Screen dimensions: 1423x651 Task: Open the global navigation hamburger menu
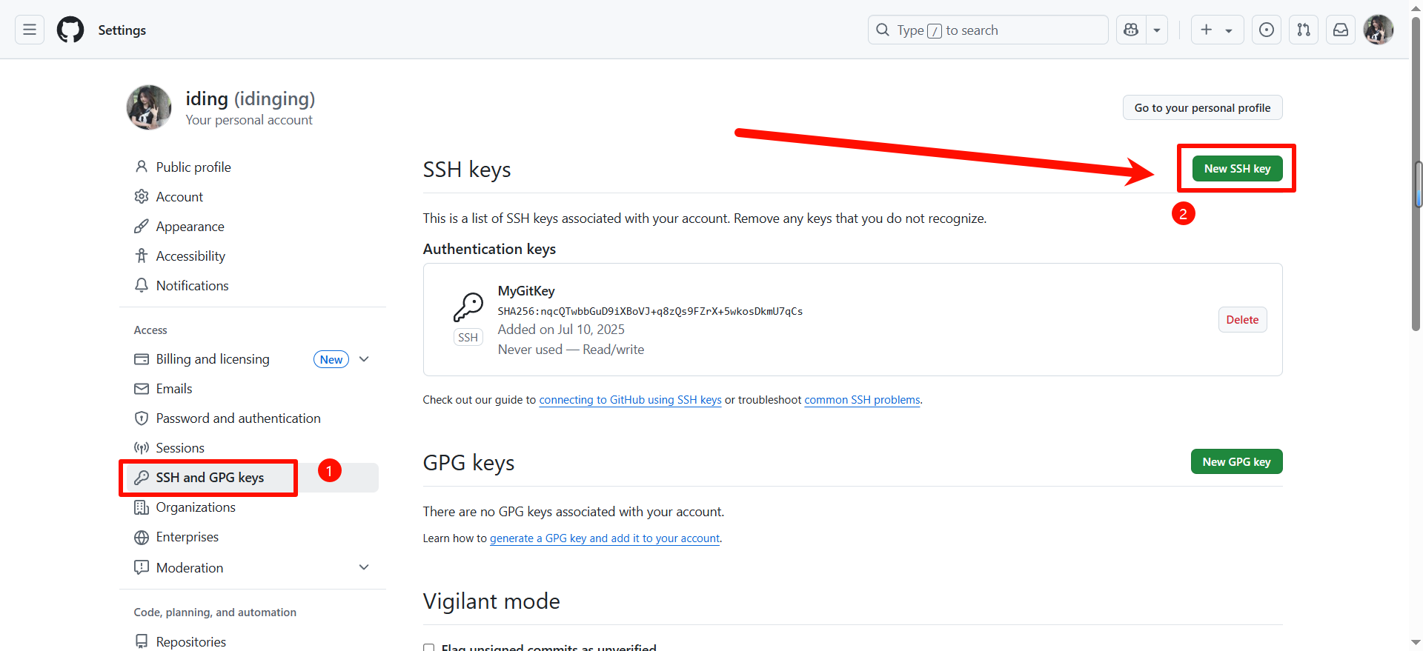coord(29,30)
